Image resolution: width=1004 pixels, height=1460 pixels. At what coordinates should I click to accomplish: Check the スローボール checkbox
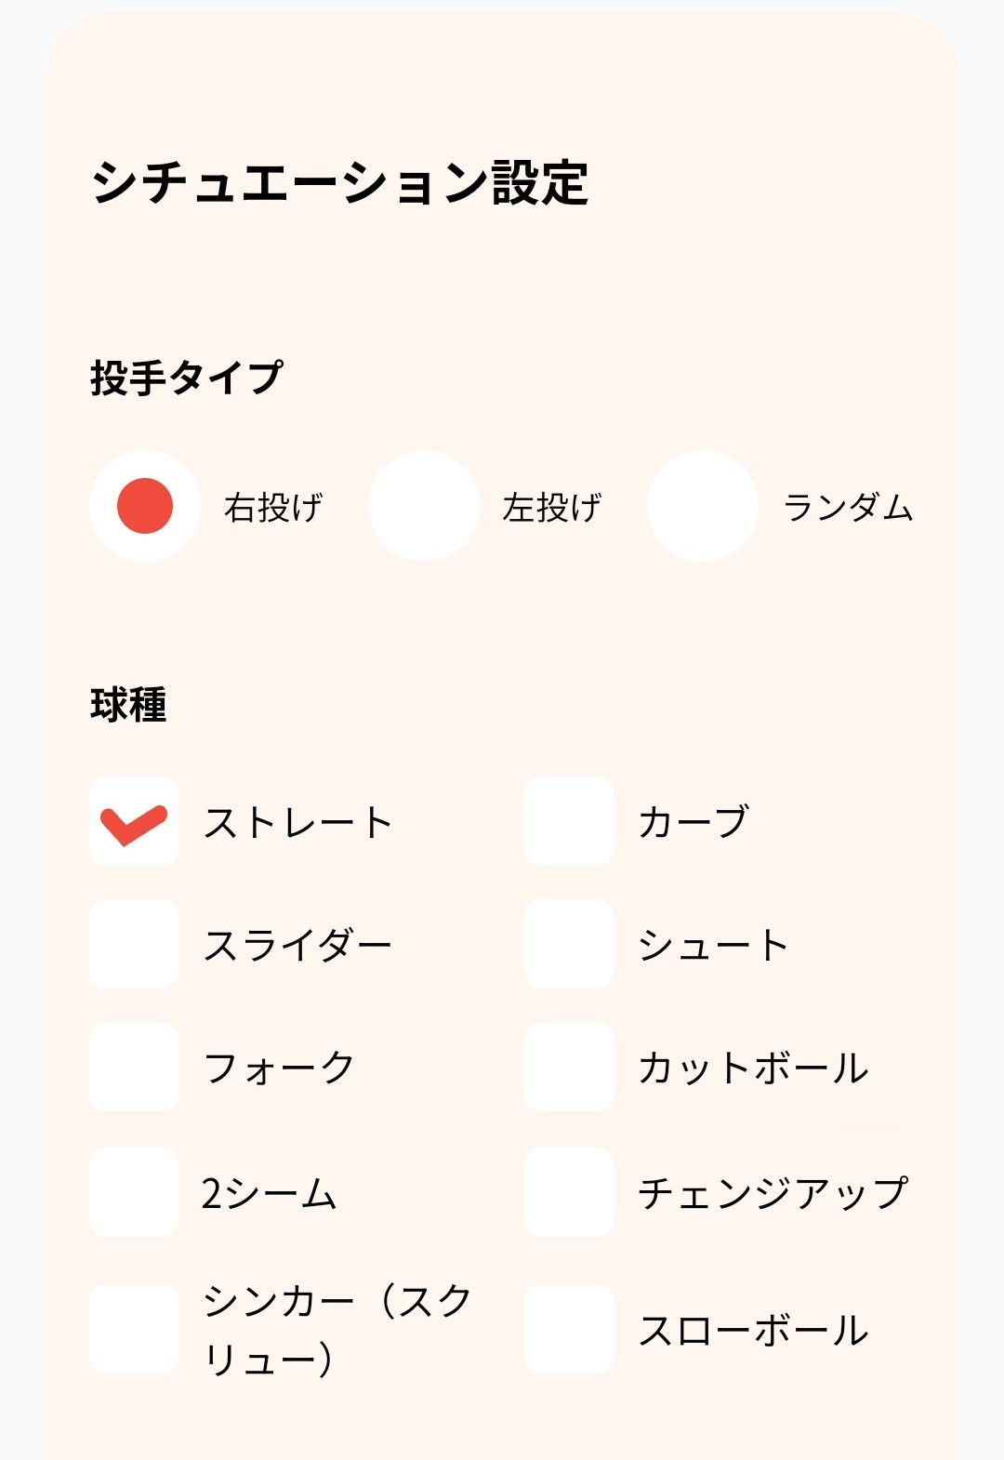pos(569,1329)
